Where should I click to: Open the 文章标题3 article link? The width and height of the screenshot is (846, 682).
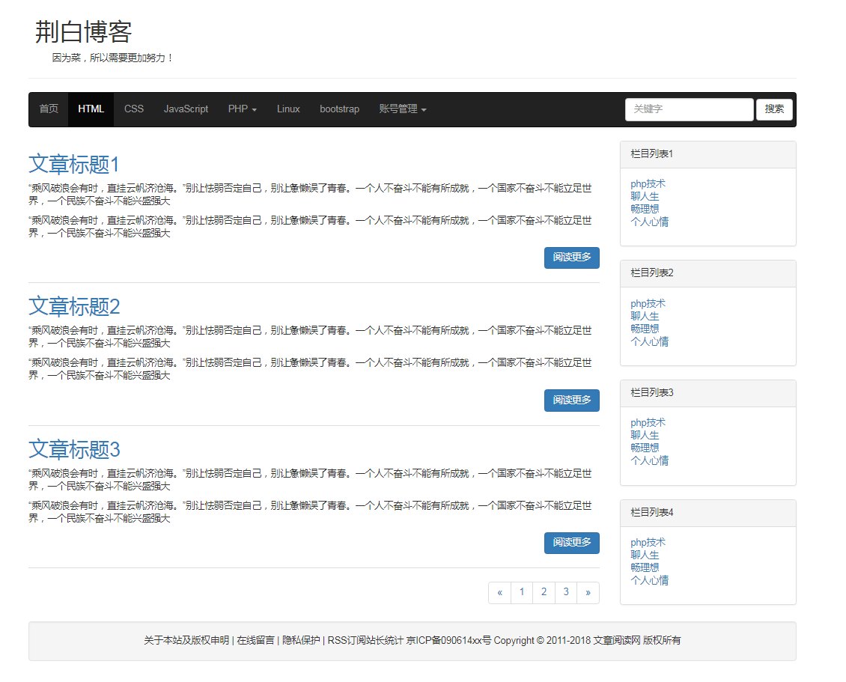pos(74,449)
